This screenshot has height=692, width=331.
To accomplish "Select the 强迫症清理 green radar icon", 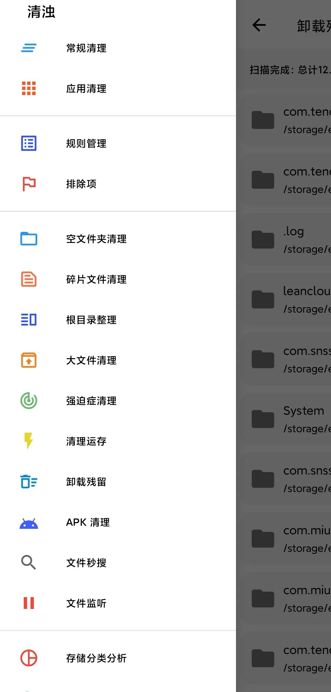I will point(29,401).
